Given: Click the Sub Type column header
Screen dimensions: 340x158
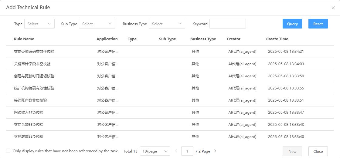Looking at the screenshot, I should [167, 39].
